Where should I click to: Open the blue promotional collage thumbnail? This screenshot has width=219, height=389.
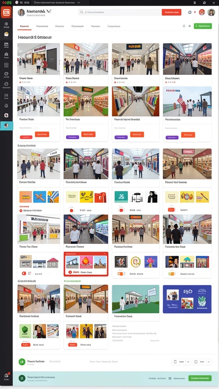coord(187,299)
